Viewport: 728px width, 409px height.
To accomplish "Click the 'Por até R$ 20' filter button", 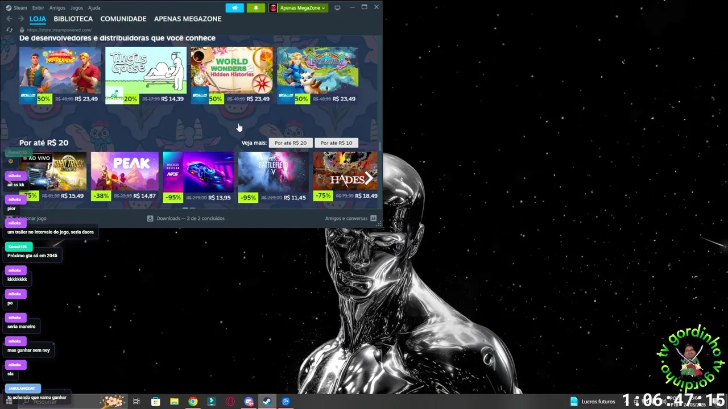I will click(291, 143).
